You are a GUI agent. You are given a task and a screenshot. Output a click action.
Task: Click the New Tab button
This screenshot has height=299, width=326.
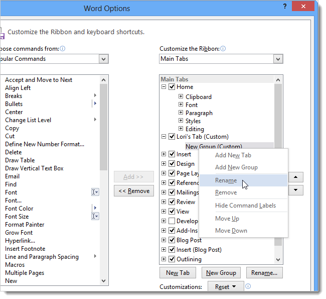178,273
